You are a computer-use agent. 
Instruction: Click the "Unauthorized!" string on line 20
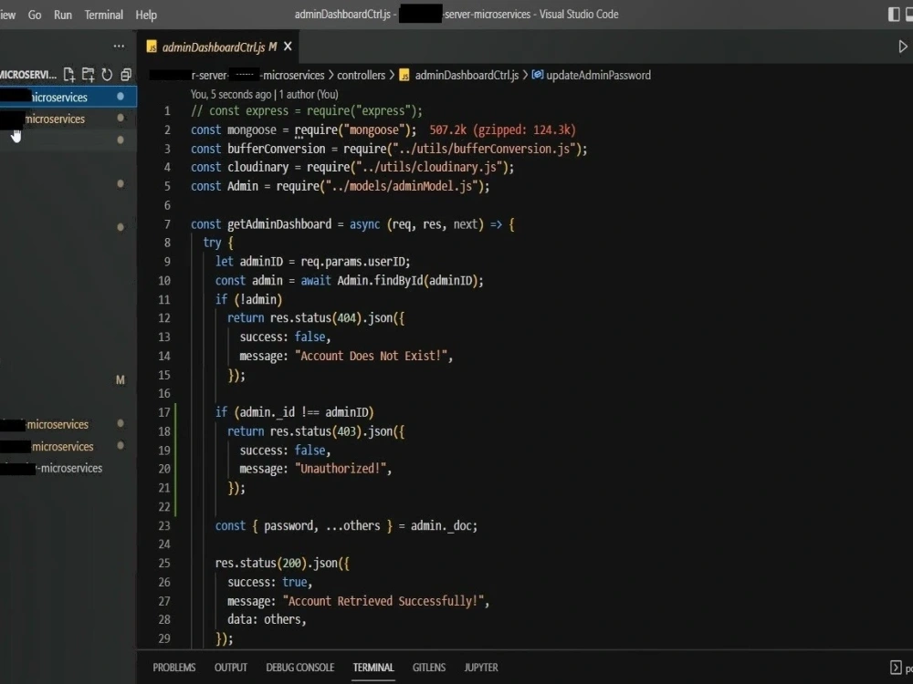tap(340, 469)
